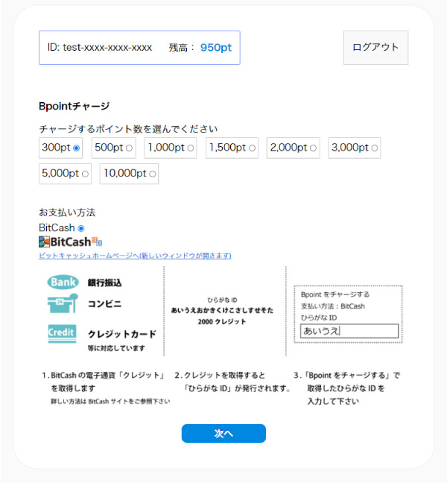
Task: Choose the 1,000pt radio button
Action: 191,148
